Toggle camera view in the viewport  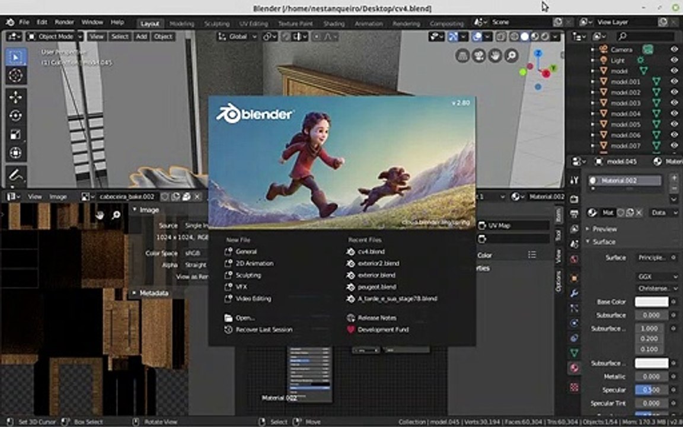coord(478,56)
